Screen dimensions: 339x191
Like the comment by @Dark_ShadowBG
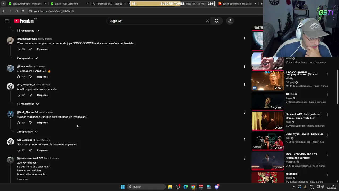(18, 123)
